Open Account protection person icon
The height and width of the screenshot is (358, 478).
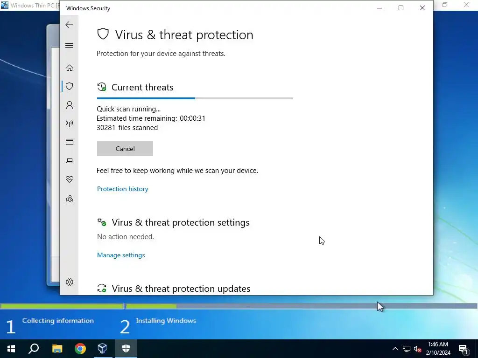pyautogui.click(x=70, y=105)
